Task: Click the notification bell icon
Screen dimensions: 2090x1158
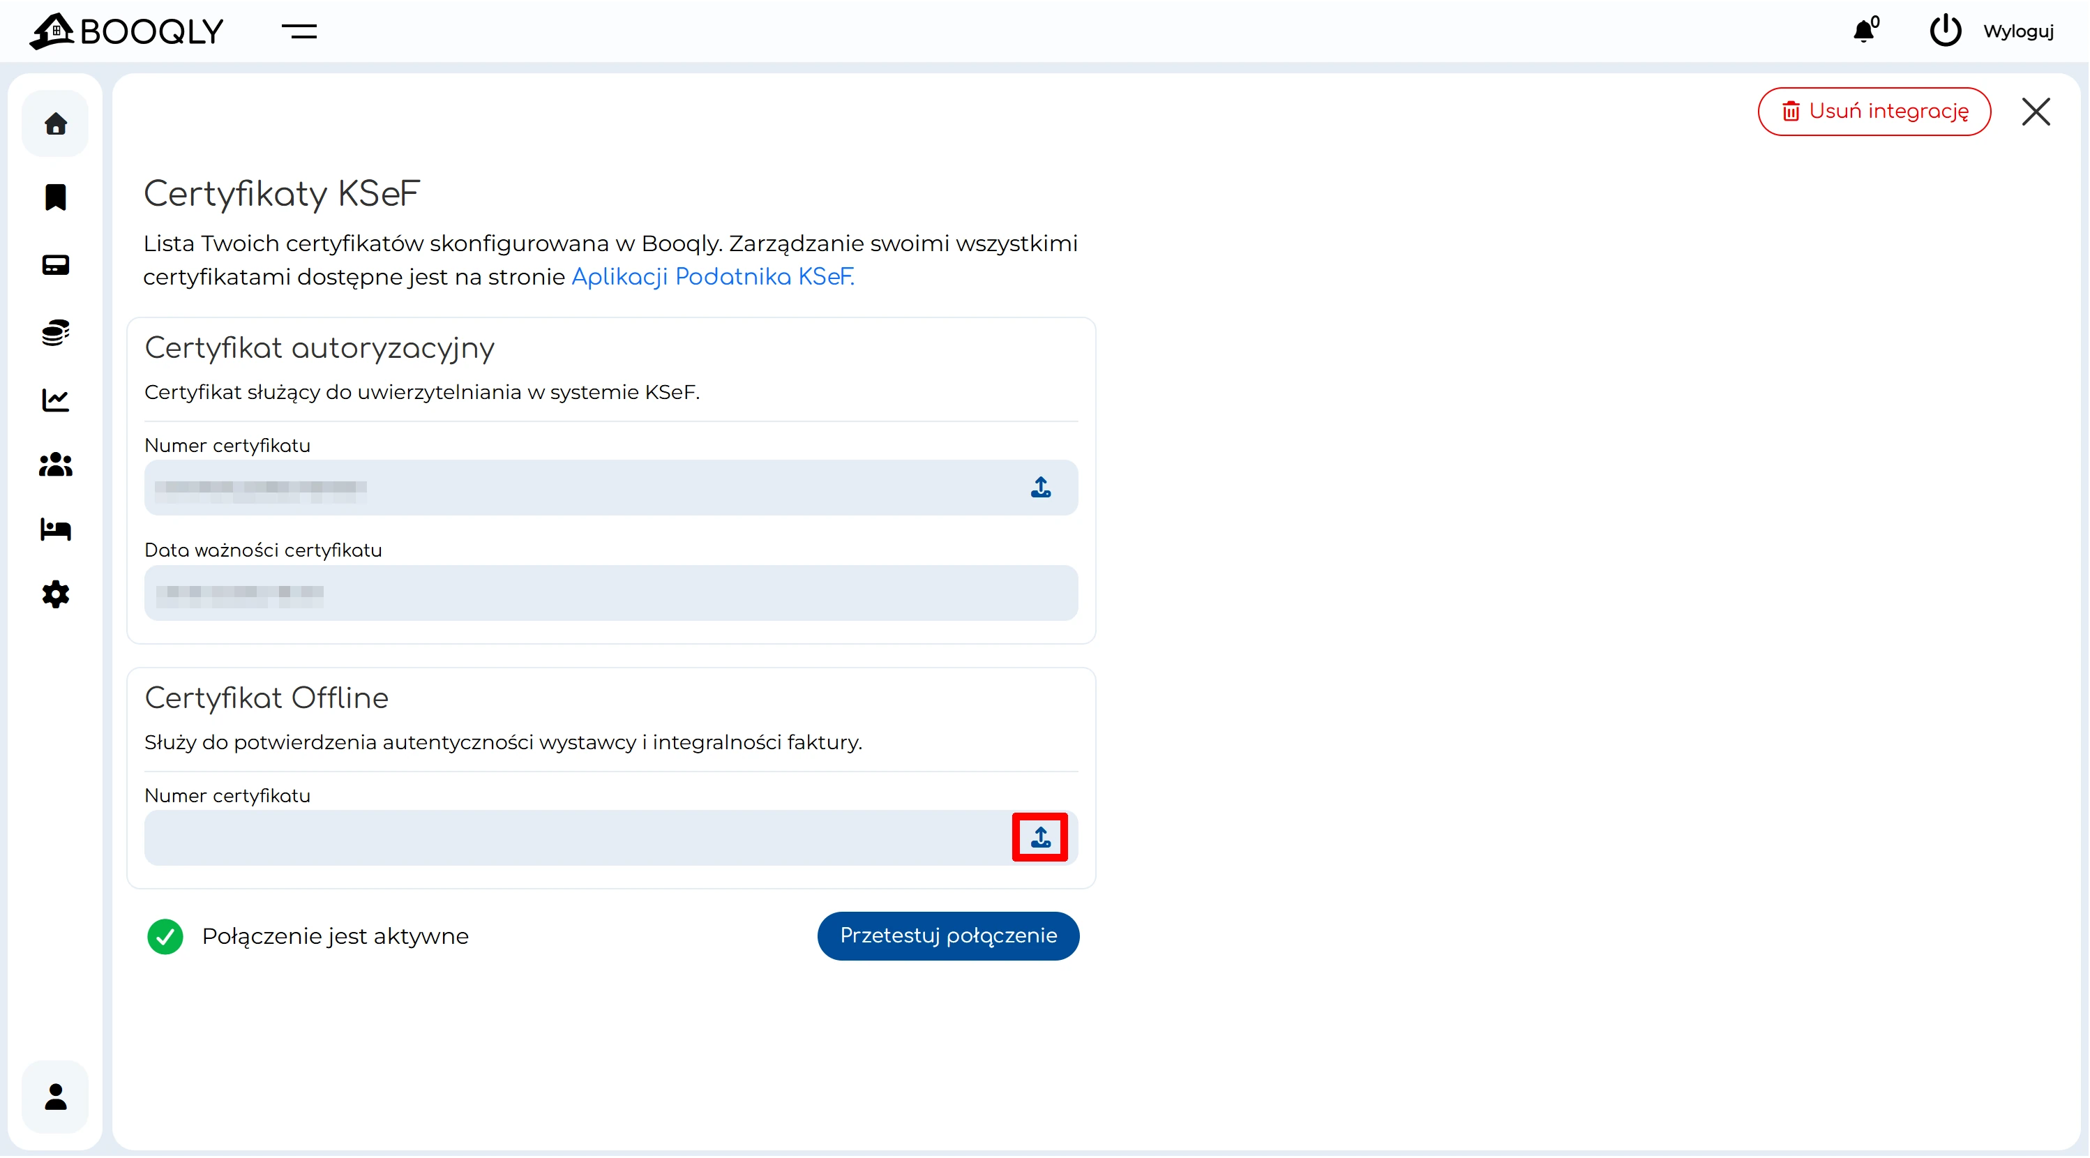Action: (1864, 31)
